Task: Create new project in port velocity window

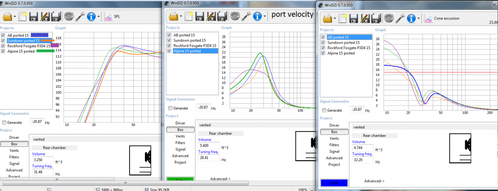Action: click(189, 16)
